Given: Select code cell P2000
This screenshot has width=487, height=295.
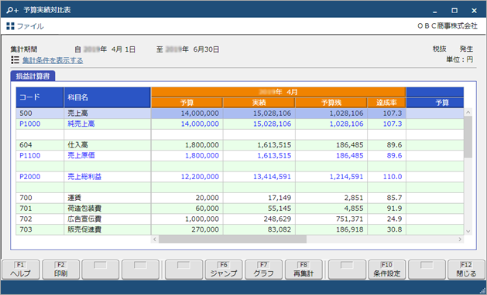Looking at the screenshot, I should pyautogui.click(x=39, y=177).
